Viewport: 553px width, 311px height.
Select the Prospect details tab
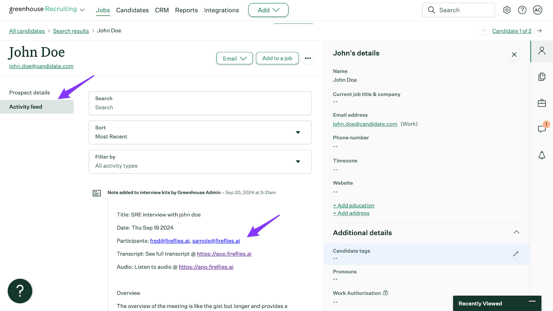(x=29, y=93)
